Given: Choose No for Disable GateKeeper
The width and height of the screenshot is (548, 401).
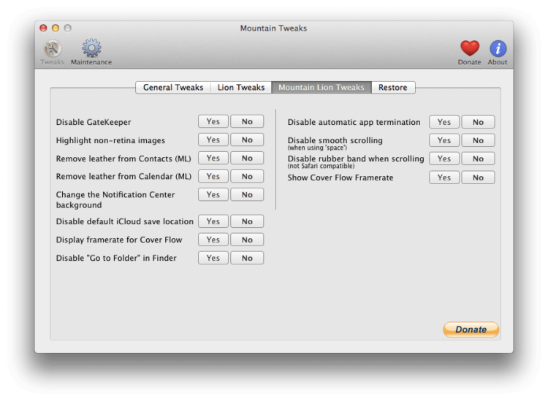Looking at the screenshot, I should click(247, 121).
